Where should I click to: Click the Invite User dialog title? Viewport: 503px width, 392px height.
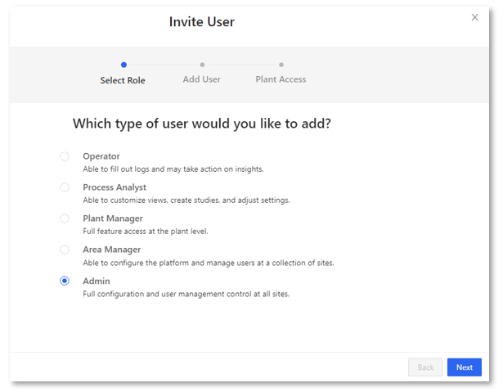[x=201, y=22]
